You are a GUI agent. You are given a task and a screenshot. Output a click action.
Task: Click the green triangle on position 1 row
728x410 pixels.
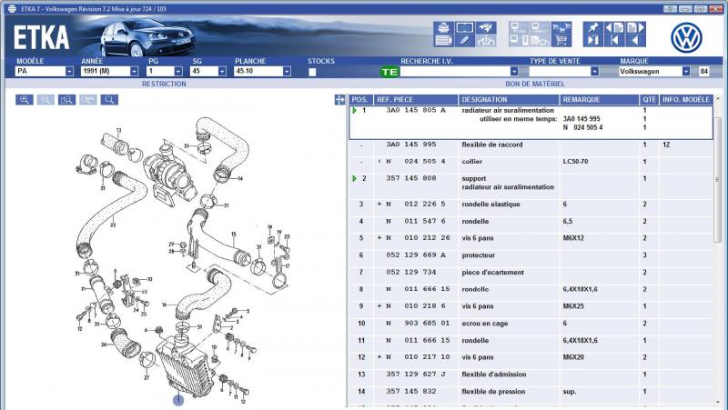[x=355, y=110]
